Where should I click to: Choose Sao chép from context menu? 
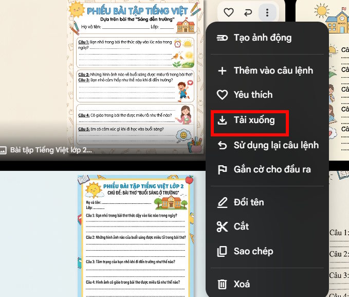253,251
